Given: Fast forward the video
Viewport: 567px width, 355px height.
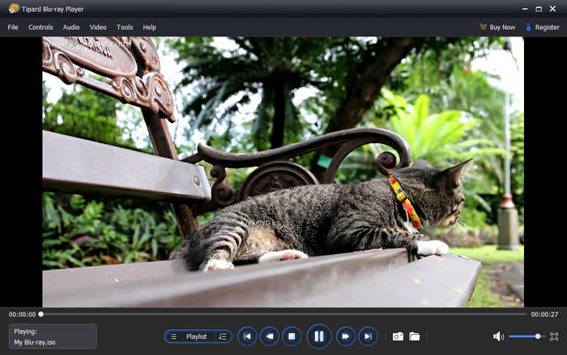Looking at the screenshot, I should (345, 336).
